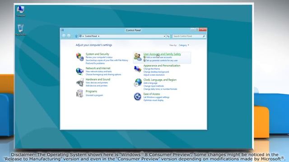The height and width of the screenshot is (162, 289).
Task: Click the search magnifier icon in Control Panel
Action: 204,36
